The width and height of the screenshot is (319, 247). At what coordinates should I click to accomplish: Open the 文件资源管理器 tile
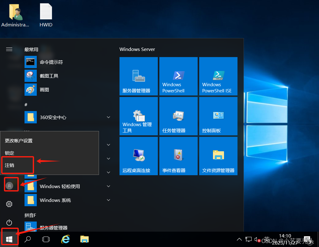click(218, 156)
